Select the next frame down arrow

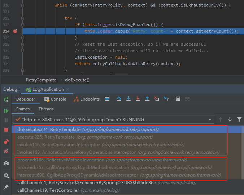pos(230,119)
